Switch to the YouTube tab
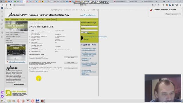Image resolution: width=183 pixels, height=103 pixels. 70,1
